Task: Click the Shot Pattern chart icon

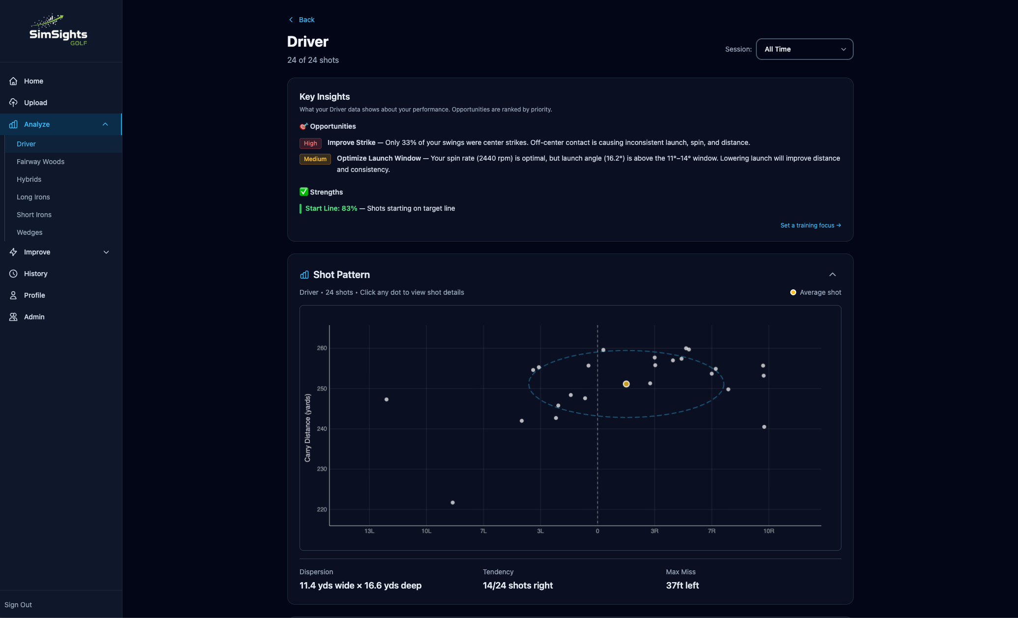Action: click(304, 275)
